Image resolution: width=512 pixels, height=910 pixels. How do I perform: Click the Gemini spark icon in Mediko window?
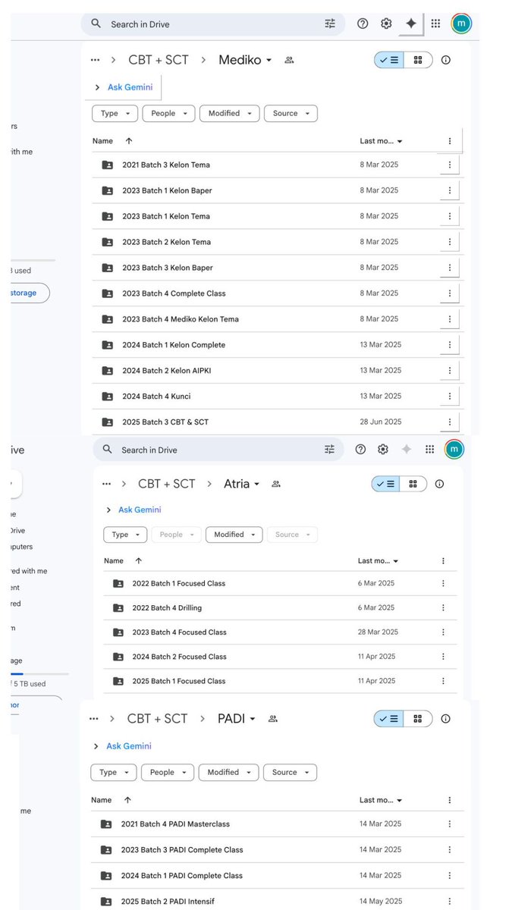click(x=411, y=24)
